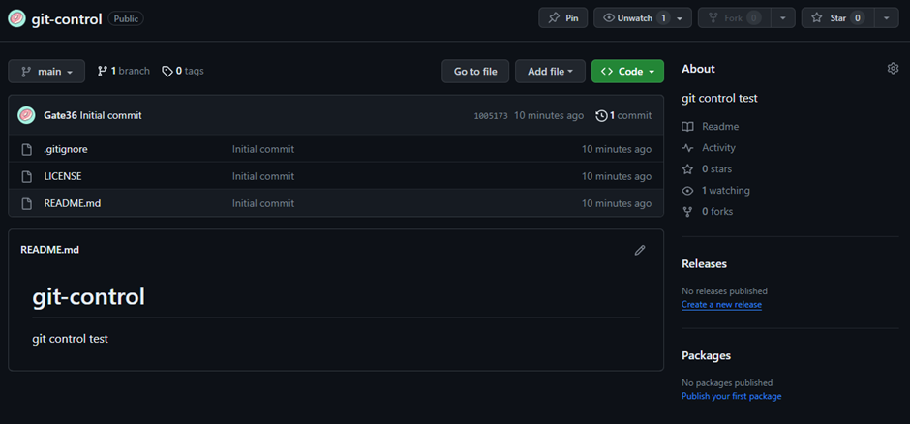View the 0 tags link
Screen dimensions: 910x424
pyautogui.click(x=183, y=71)
